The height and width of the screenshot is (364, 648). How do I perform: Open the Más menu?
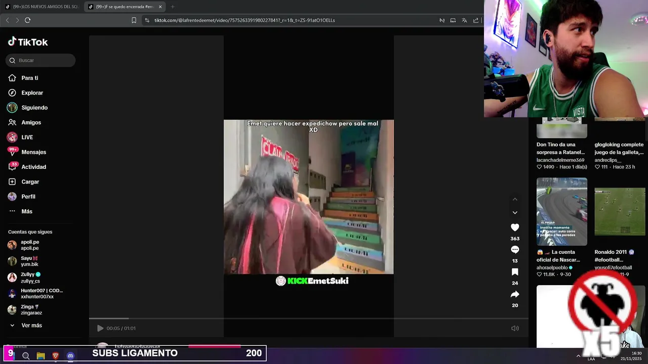tap(27, 211)
